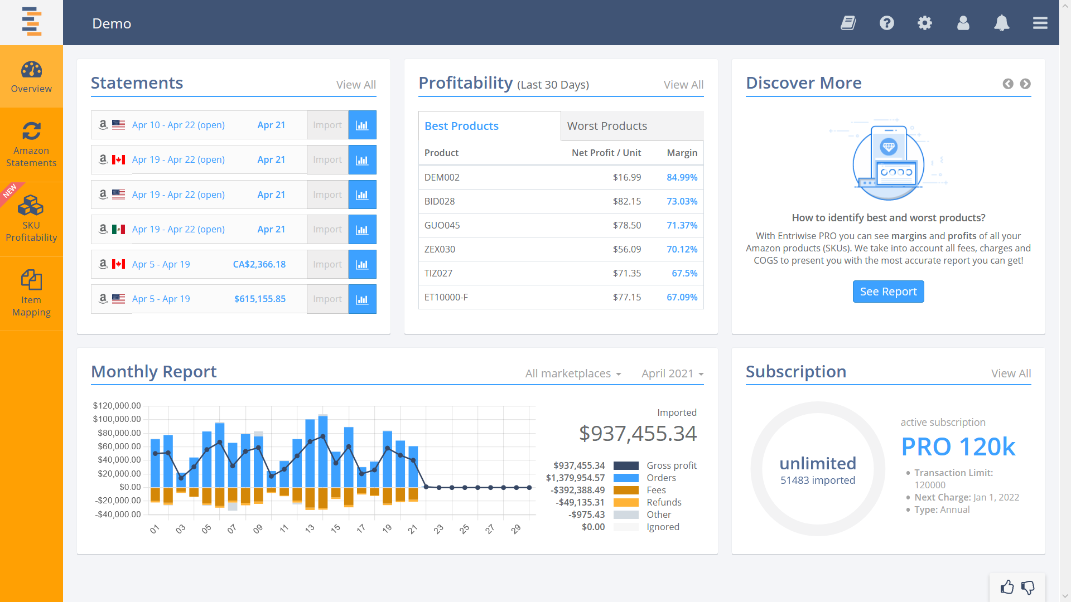Advance Discover More with right chevron arrow
The height and width of the screenshot is (602, 1071).
[1026, 84]
